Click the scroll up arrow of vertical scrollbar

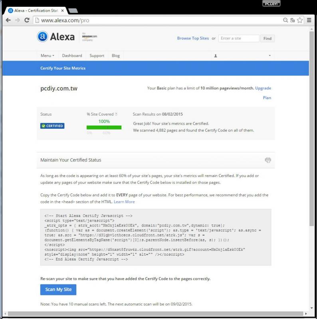coord(311,29)
